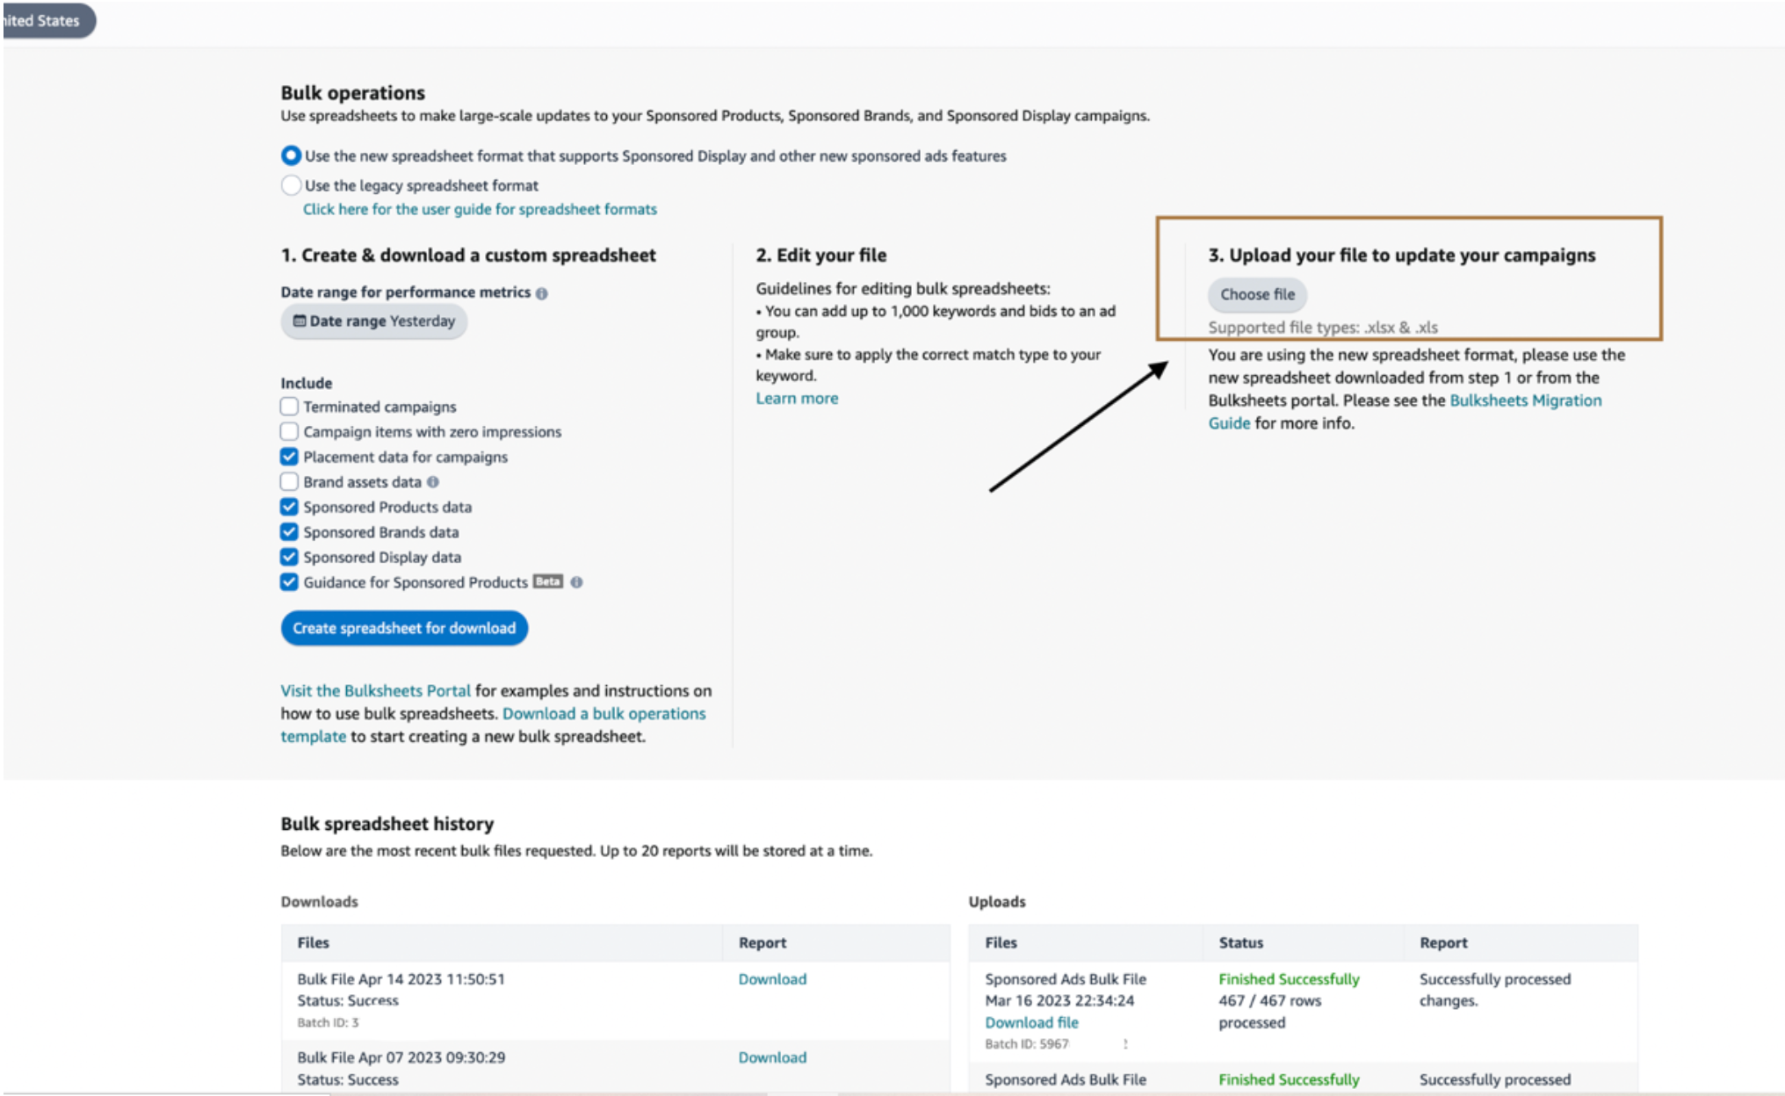Click Learn more under Edit your file
The image size is (1785, 1096).
coord(797,399)
